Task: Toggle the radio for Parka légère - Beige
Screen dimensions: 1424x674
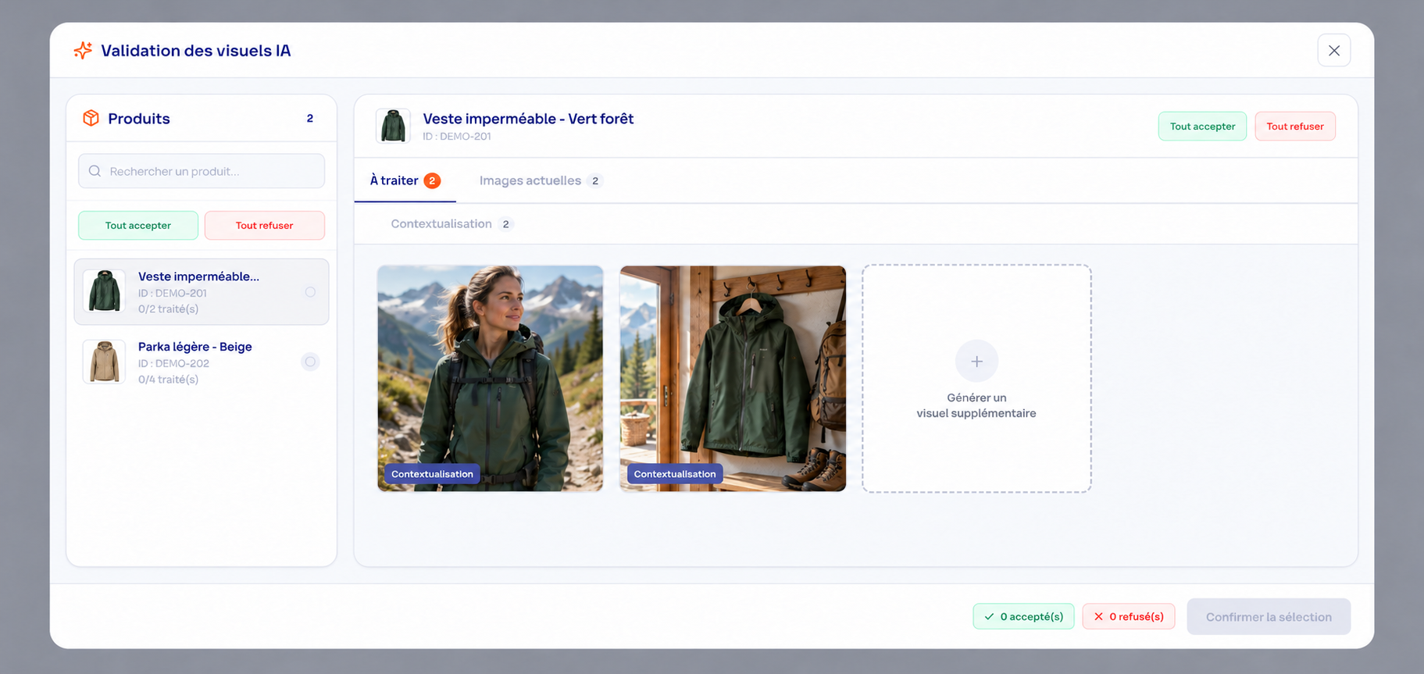Action: [x=311, y=362]
